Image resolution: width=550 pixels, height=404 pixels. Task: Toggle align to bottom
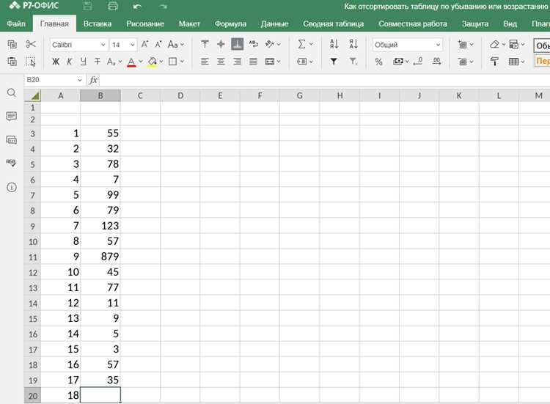point(238,44)
